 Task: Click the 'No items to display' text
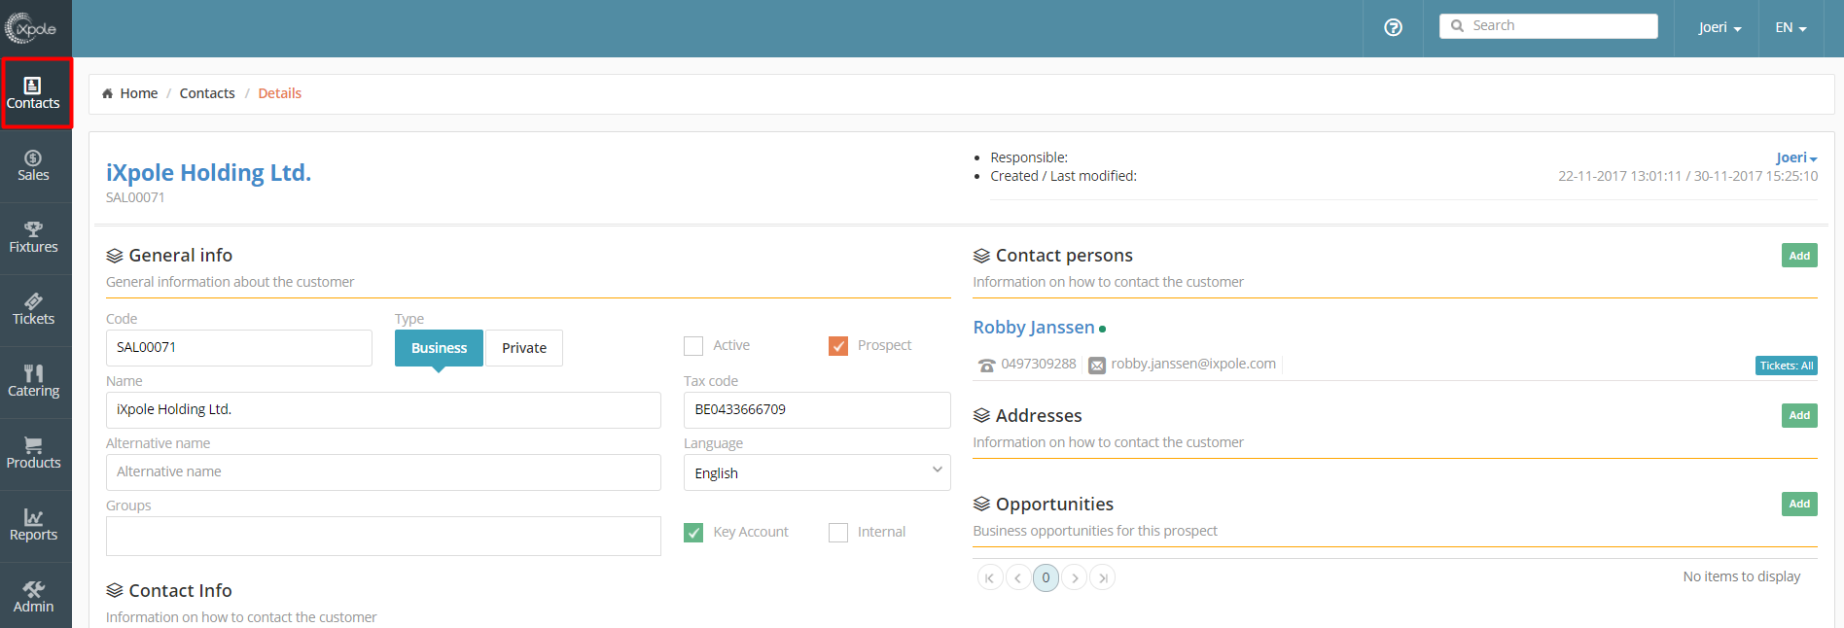pyautogui.click(x=1741, y=576)
